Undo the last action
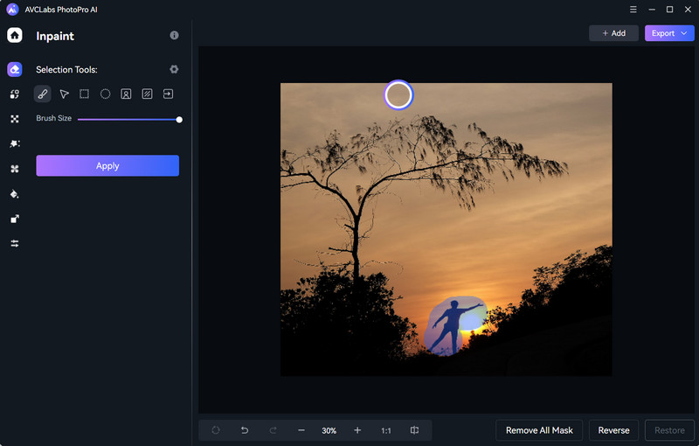The image size is (699, 446). 245,430
